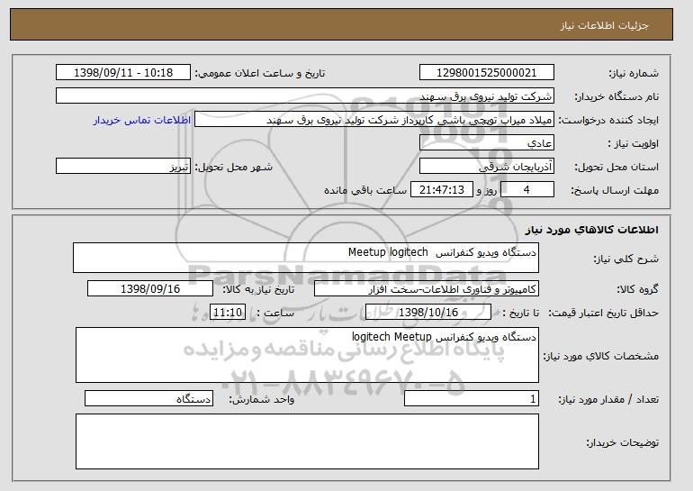Click header title جزئیات اطلاعات نیاز

pos(604,25)
